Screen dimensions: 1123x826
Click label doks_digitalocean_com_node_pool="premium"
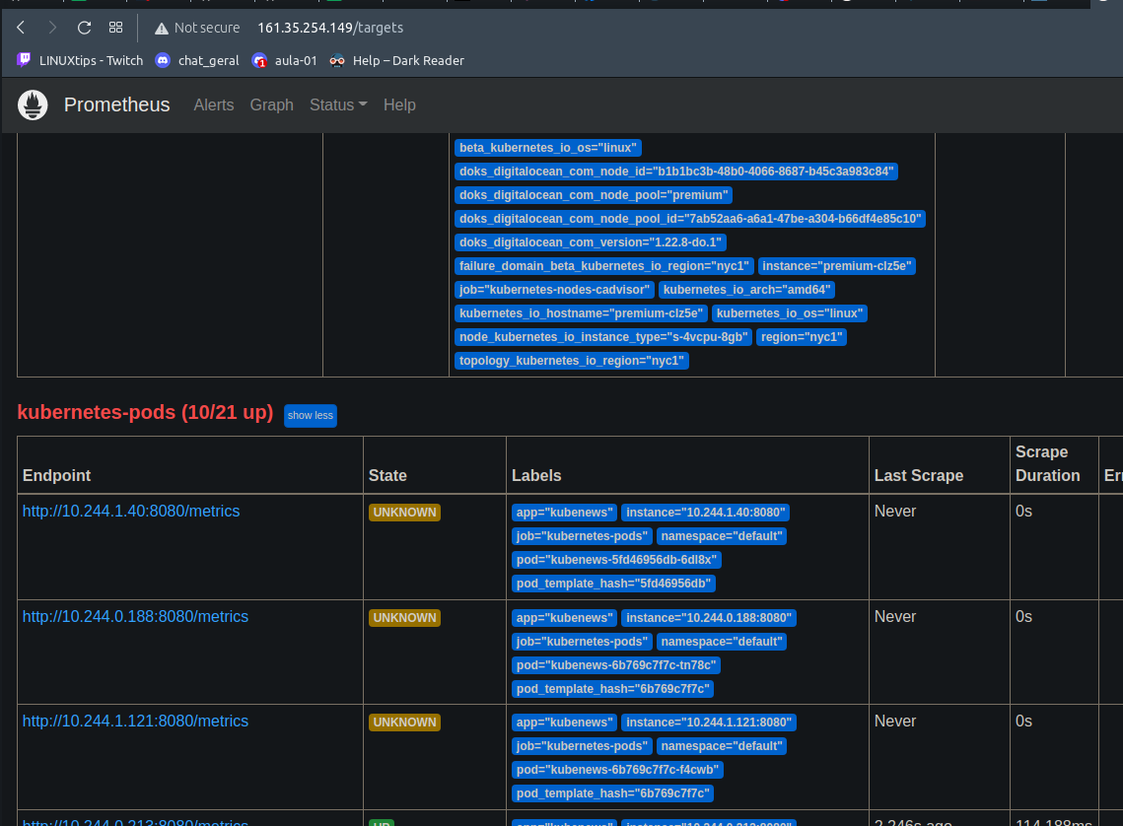[594, 195]
